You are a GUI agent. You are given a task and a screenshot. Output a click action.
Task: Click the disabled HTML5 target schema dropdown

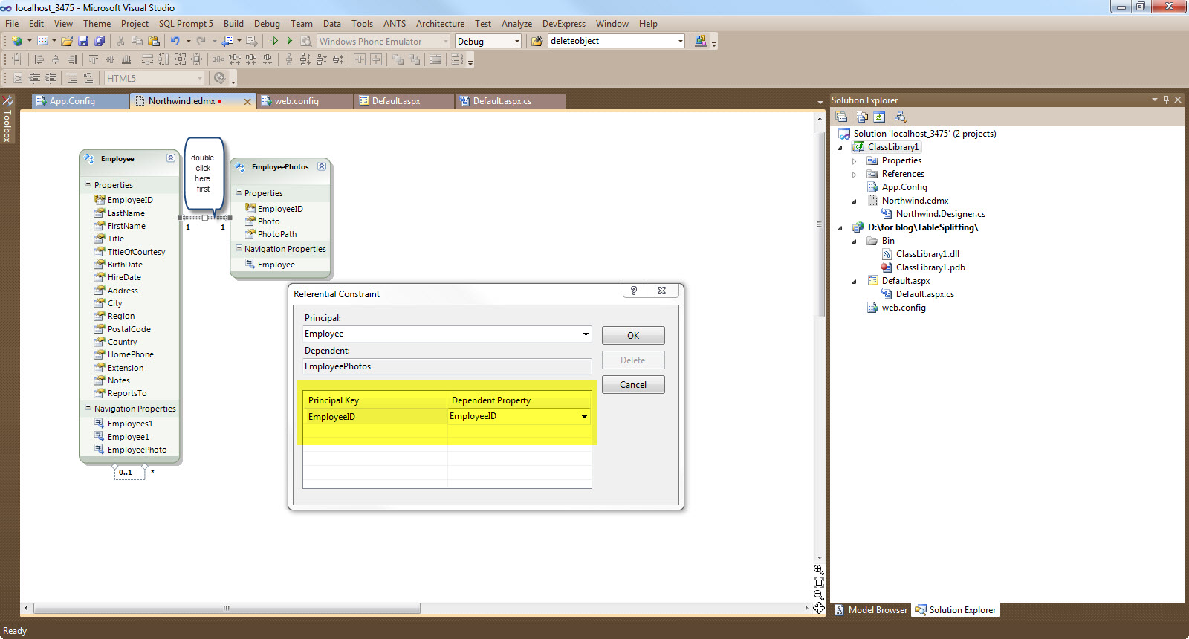[154, 78]
